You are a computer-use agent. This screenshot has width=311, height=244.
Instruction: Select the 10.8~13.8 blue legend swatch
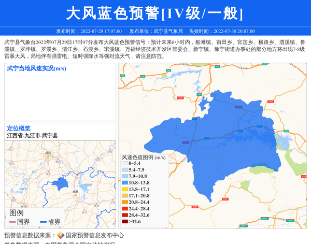124,183
